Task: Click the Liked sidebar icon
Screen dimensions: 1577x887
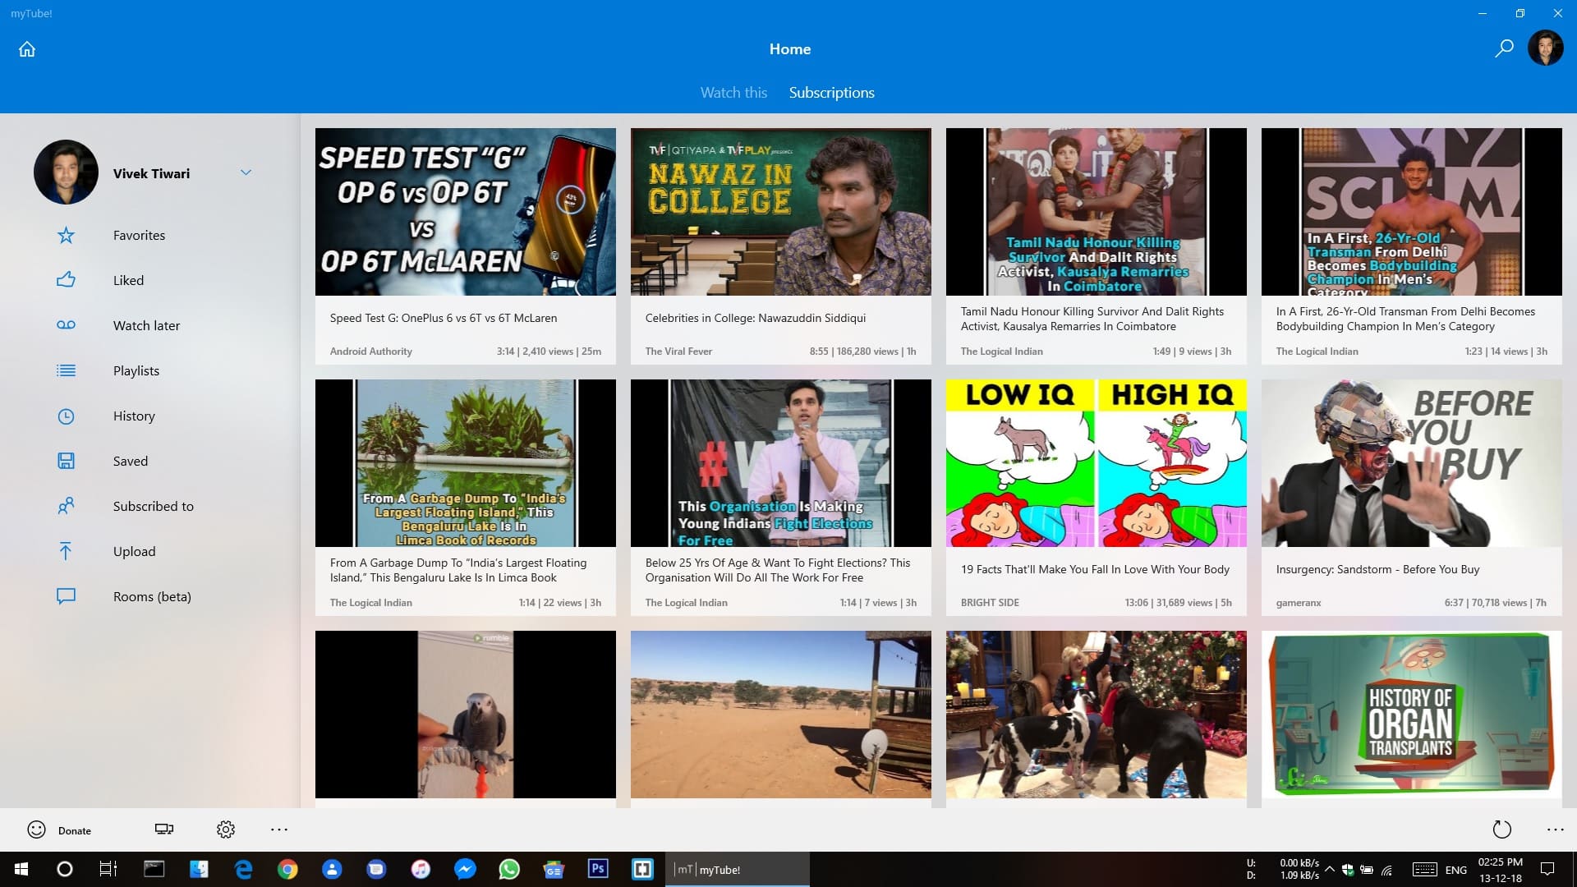Action: [x=67, y=279]
